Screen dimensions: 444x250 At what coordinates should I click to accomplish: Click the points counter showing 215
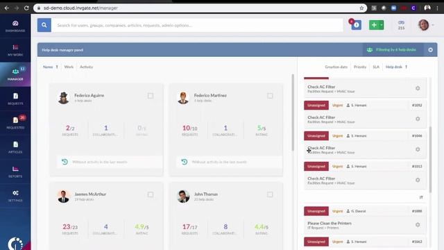point(401,25)
